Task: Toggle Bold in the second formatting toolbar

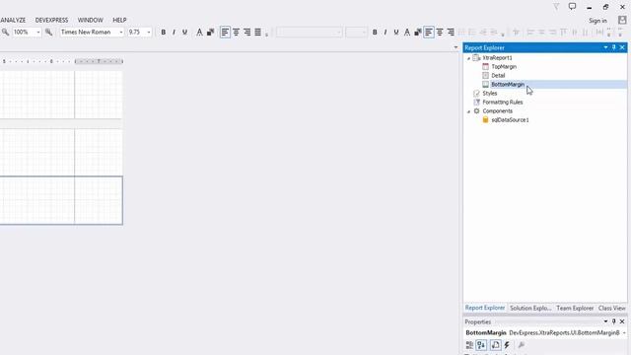Action: click(x=375, y=33)
